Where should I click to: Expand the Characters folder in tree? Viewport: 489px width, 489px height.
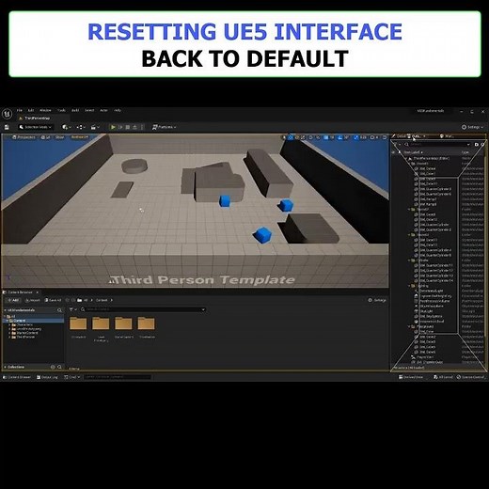[x=9, y=324]
